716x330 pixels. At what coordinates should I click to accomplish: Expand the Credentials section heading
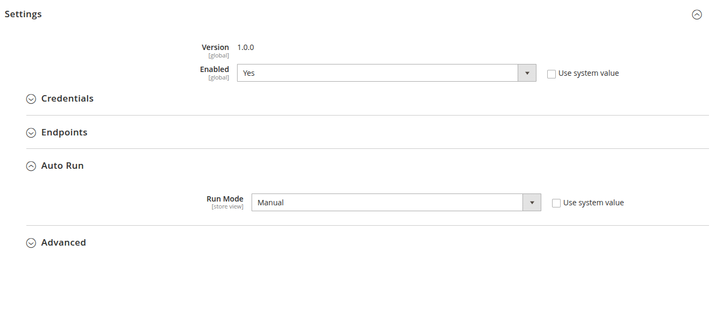(67, 98)
